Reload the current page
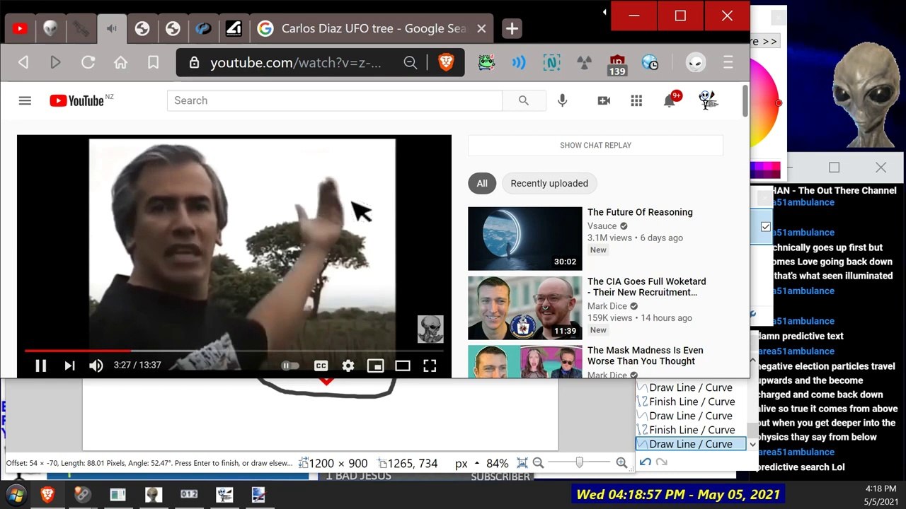Screen dimensions: 906x509 [x=88, y=63]
